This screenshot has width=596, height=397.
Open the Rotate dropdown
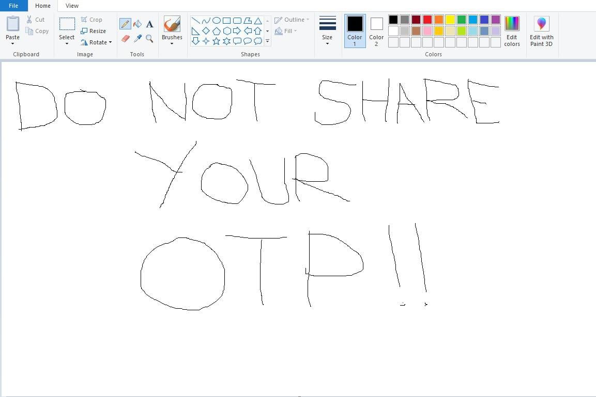tap(97, 42)
